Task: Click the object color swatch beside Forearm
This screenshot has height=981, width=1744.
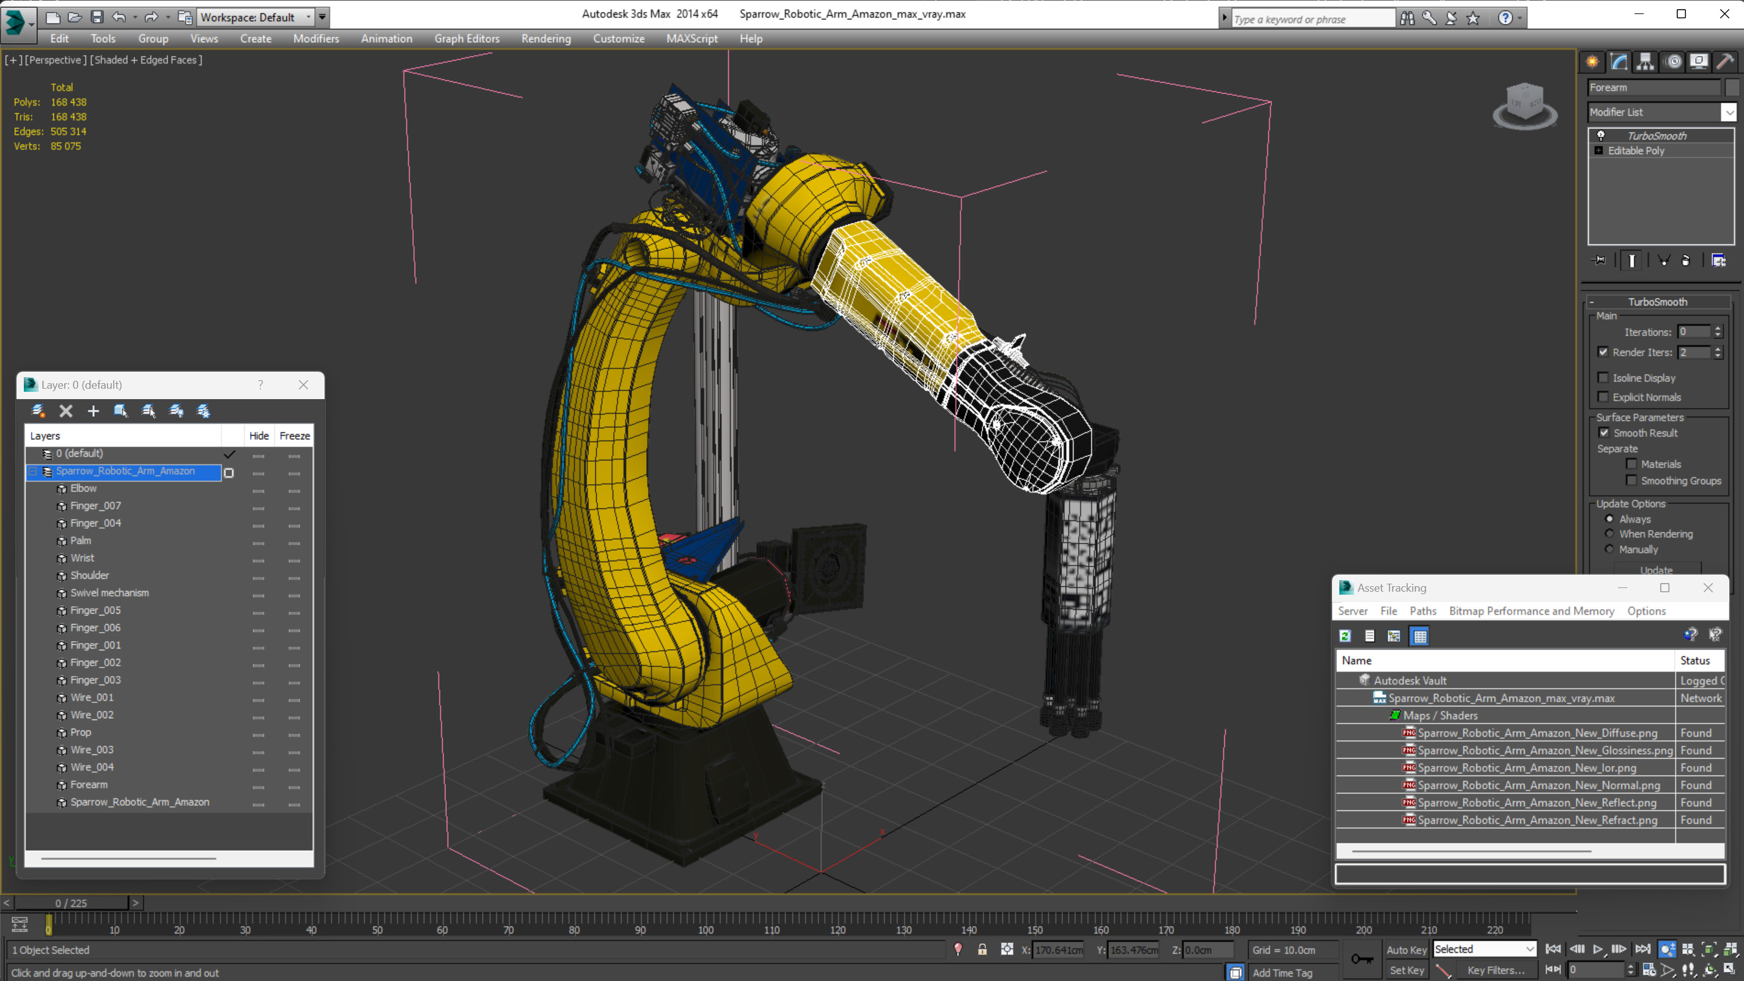Action: [1732, 87]
